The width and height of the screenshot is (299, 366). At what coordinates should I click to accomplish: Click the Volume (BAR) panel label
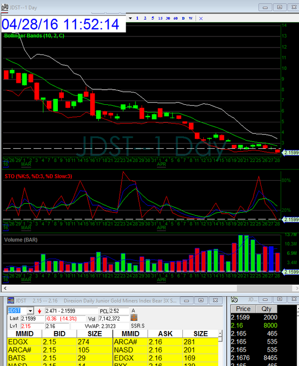pos(21,240)
